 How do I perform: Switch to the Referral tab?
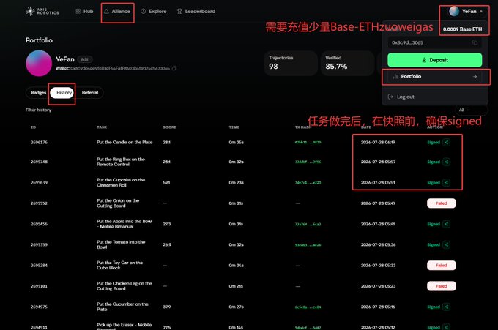coord(90,93)
